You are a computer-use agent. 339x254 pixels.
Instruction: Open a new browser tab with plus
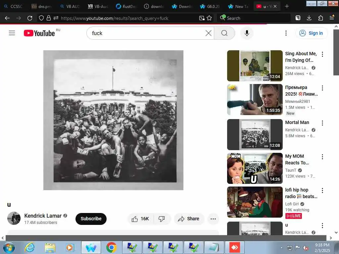click(287, 7)
